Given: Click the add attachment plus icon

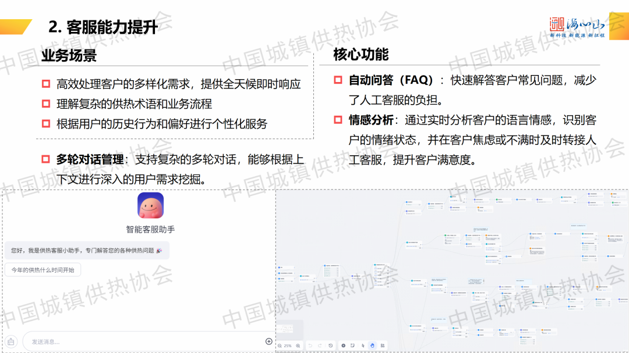Looking at the screenshot, I should pos(268,341).
